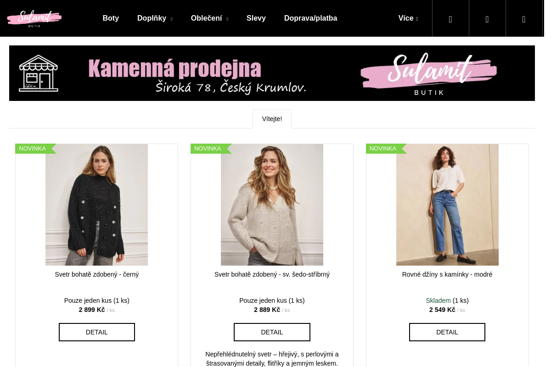Open the silver sweater product thumbnail
Viewport: 551px width, 367px height.
pos(272,205)
